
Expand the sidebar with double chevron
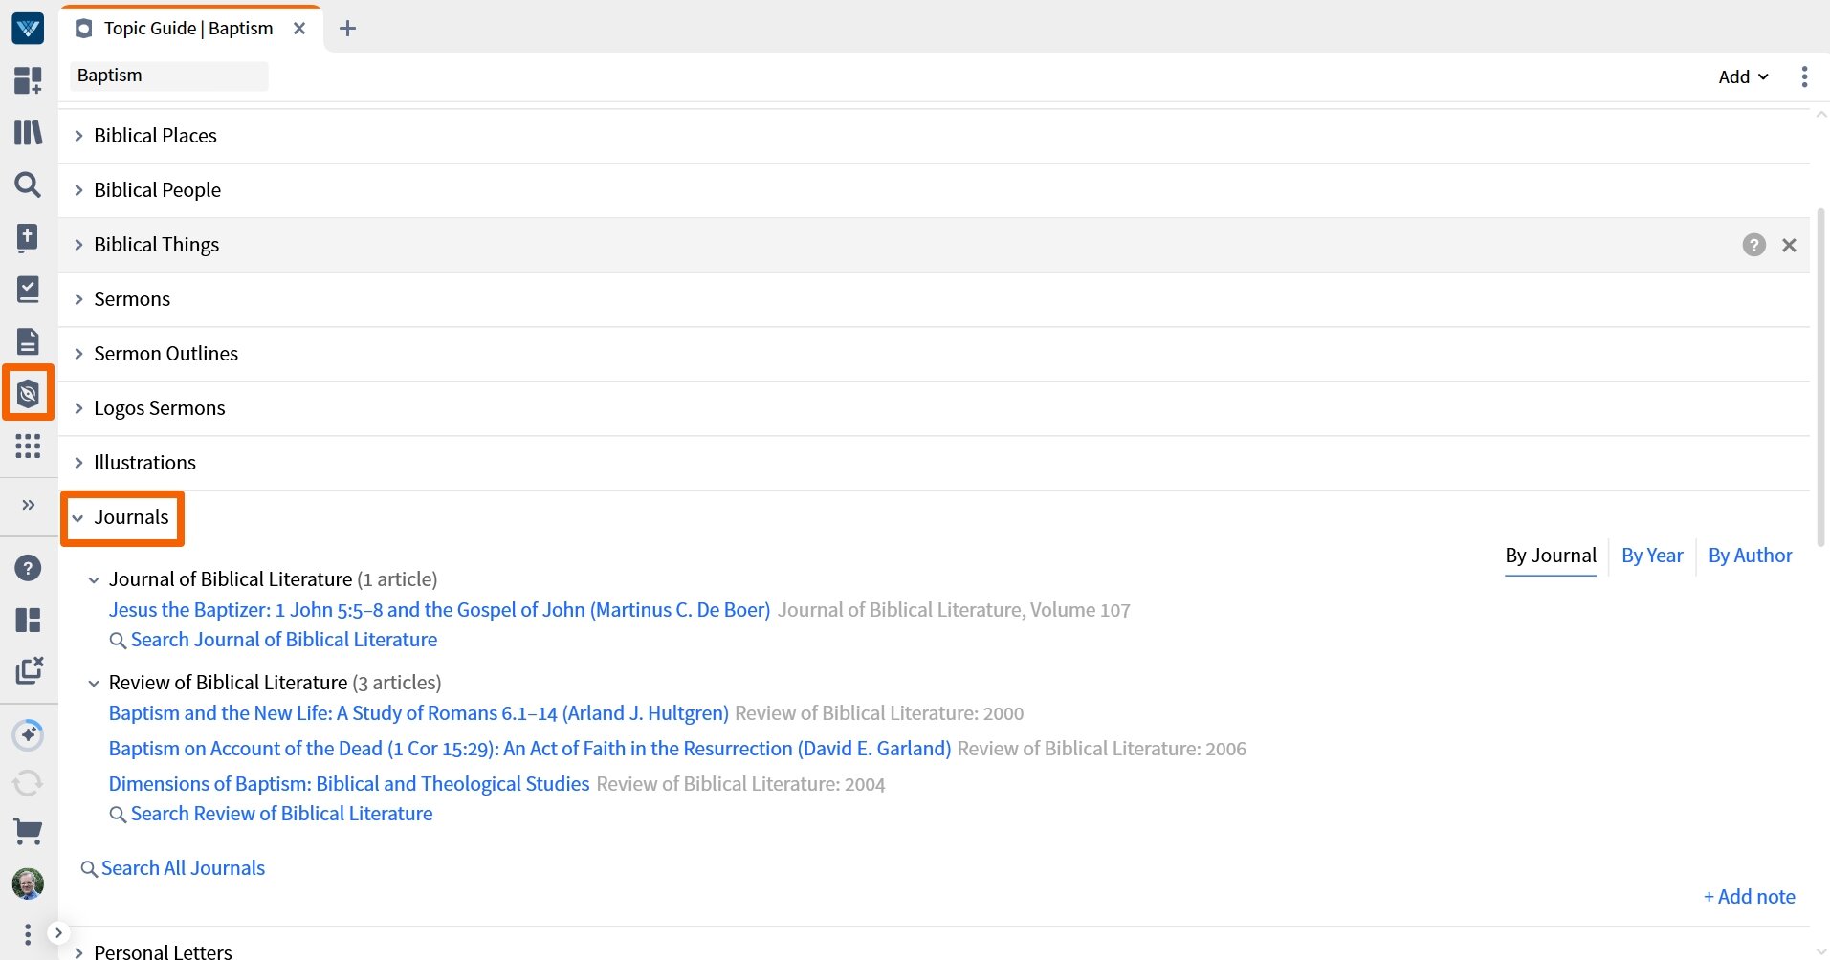(x=28, y=505)
